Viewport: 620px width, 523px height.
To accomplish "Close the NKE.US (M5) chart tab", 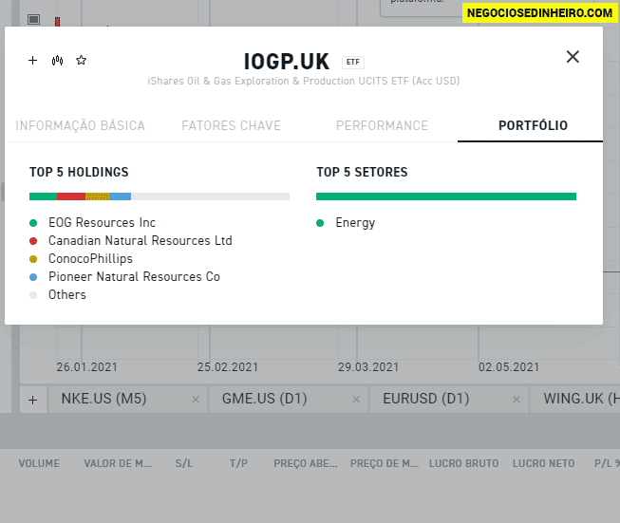I will click(196, 400).
